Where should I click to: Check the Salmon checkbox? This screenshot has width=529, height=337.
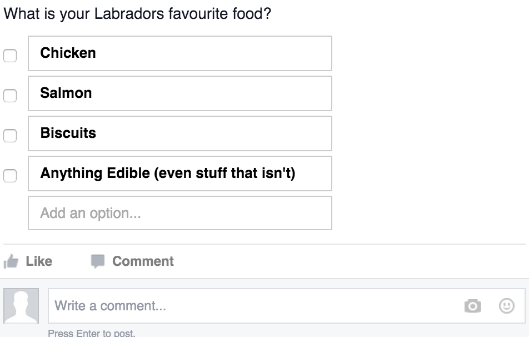click(10, 96)
